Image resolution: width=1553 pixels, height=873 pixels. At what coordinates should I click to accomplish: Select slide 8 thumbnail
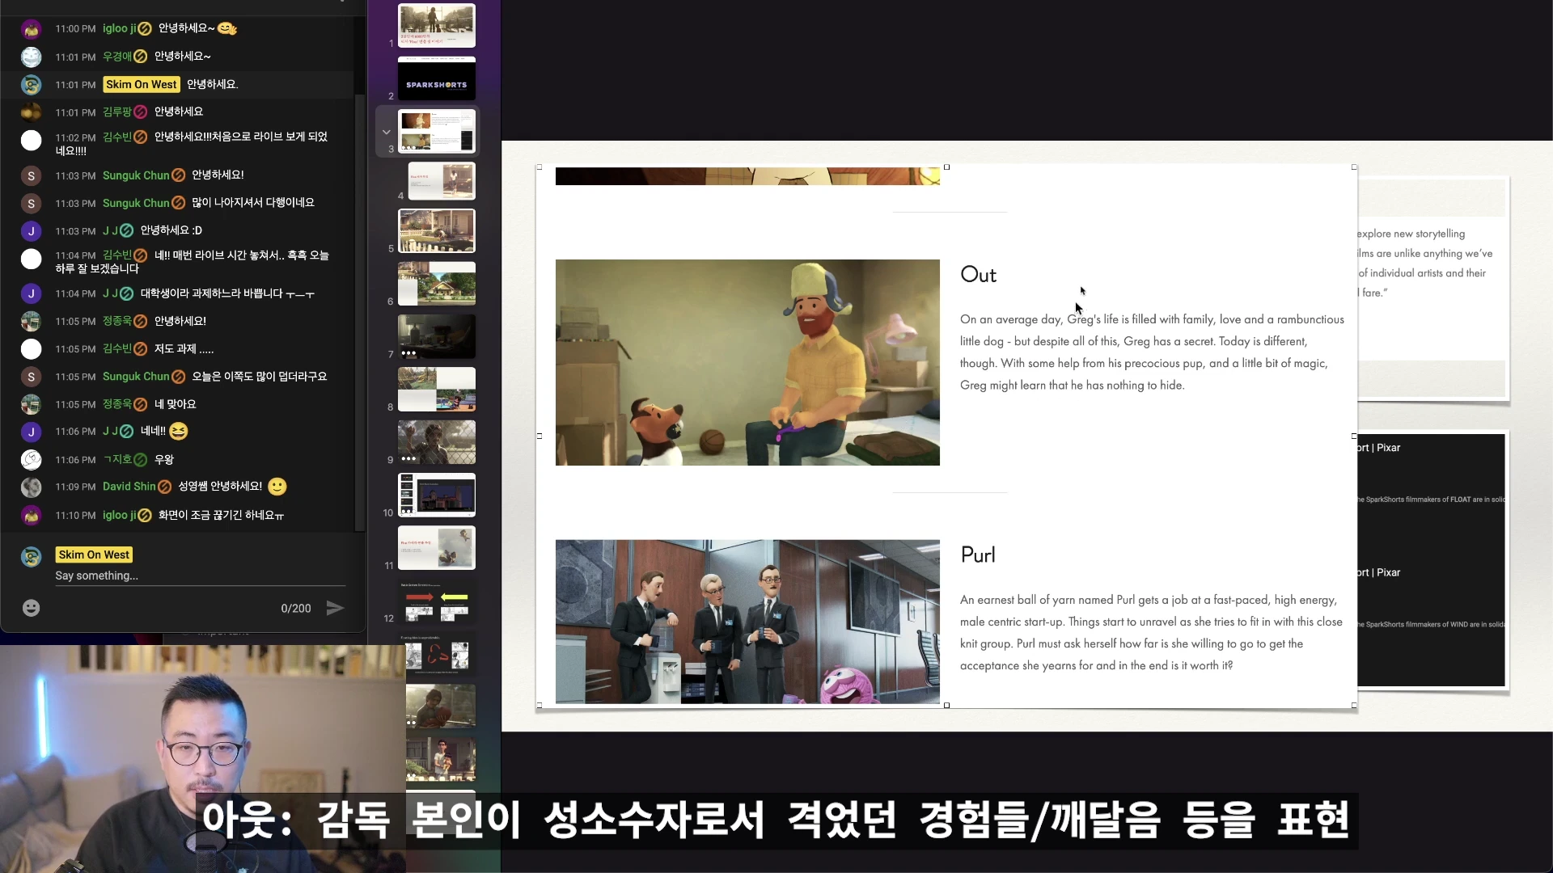click(x=437, y=389)
